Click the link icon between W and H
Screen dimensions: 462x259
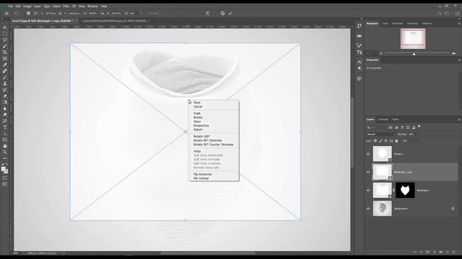103,14
